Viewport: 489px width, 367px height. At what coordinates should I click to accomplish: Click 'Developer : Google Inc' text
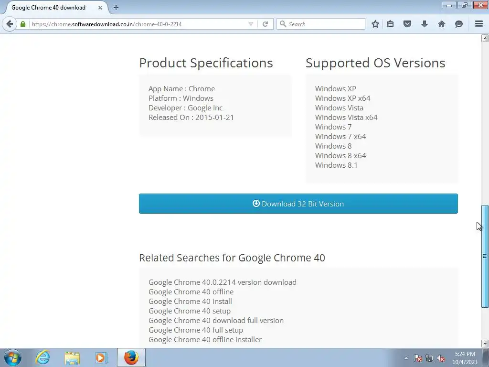186,108
